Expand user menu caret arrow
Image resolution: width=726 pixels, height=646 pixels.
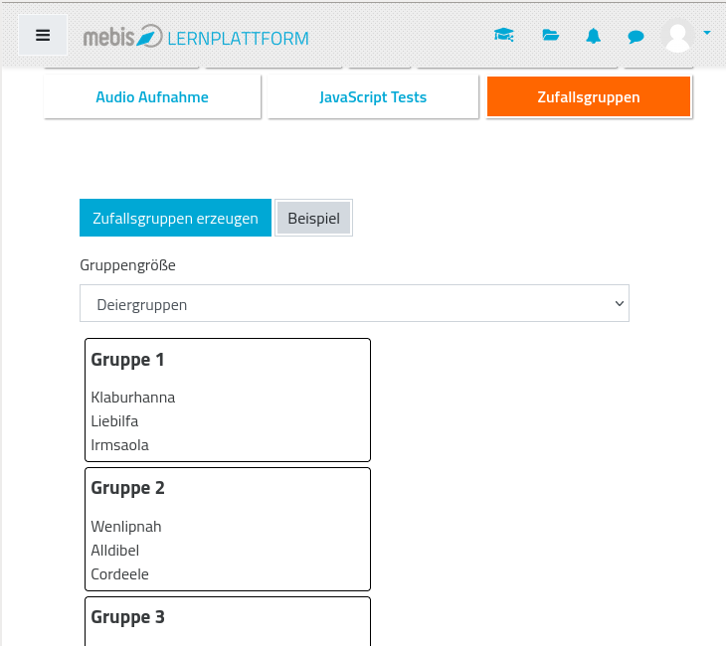point(707,33)
